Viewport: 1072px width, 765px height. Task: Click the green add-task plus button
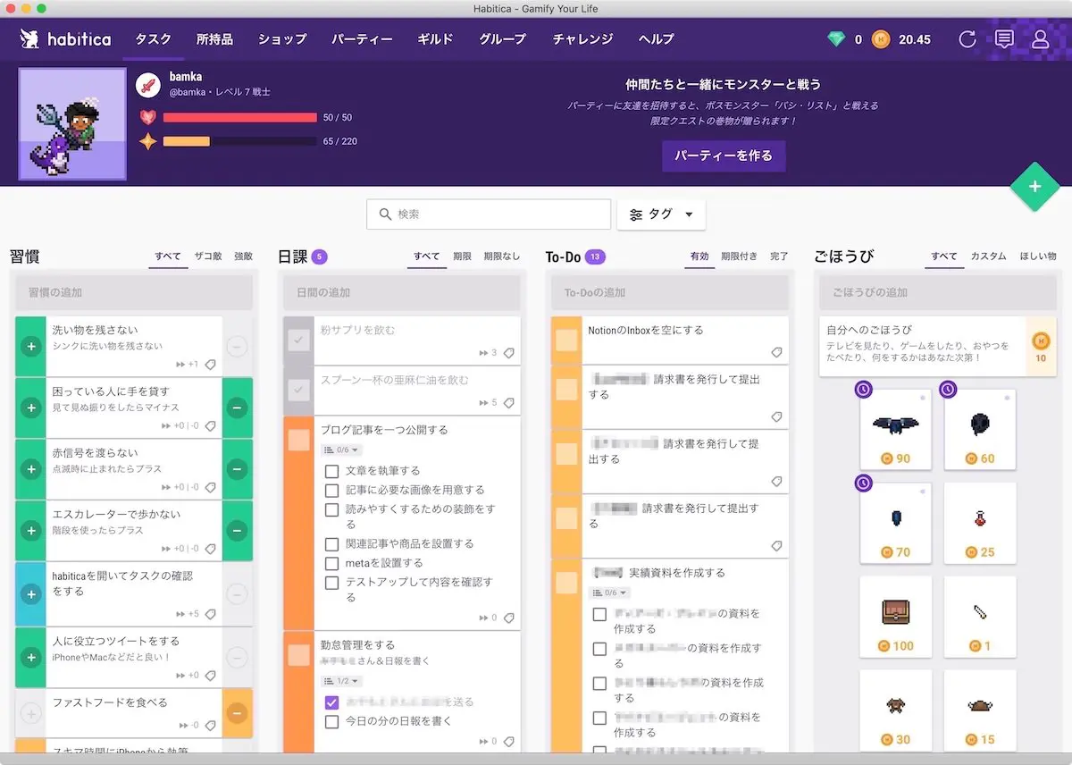pyautogui.click(x=1034, y=187)
